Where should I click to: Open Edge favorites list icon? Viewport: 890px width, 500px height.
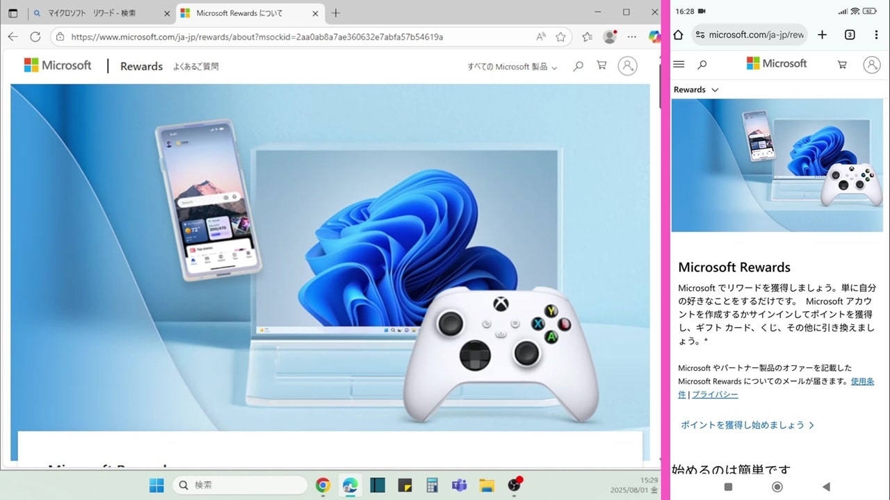(x=587, y=37)
